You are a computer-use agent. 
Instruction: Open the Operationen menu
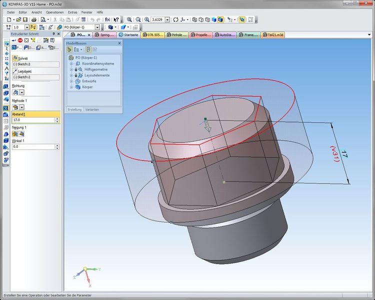pyautogui.click(x=54, y=11)
